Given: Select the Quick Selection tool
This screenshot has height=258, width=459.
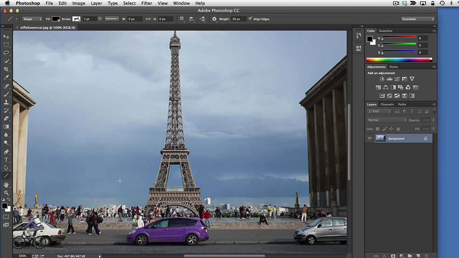Looking at the screenshot, I should tap(6, 61).
